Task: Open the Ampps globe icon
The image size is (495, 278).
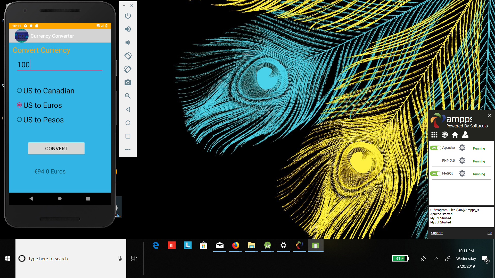Action: [445, 135]
